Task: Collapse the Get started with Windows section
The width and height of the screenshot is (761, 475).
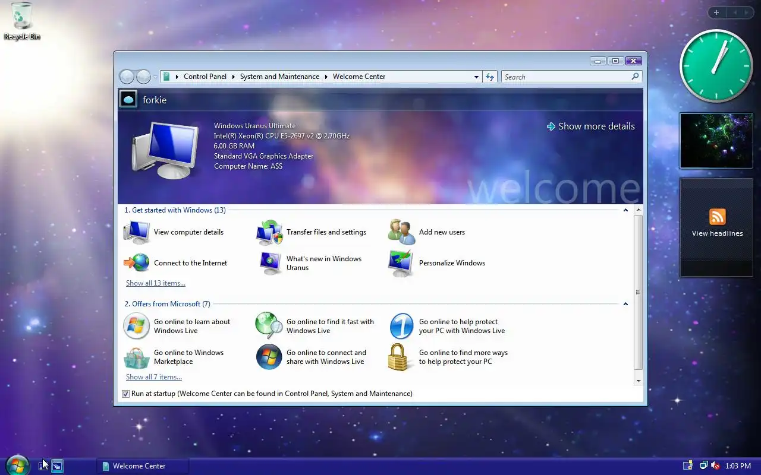Action: tap(625, 210)
